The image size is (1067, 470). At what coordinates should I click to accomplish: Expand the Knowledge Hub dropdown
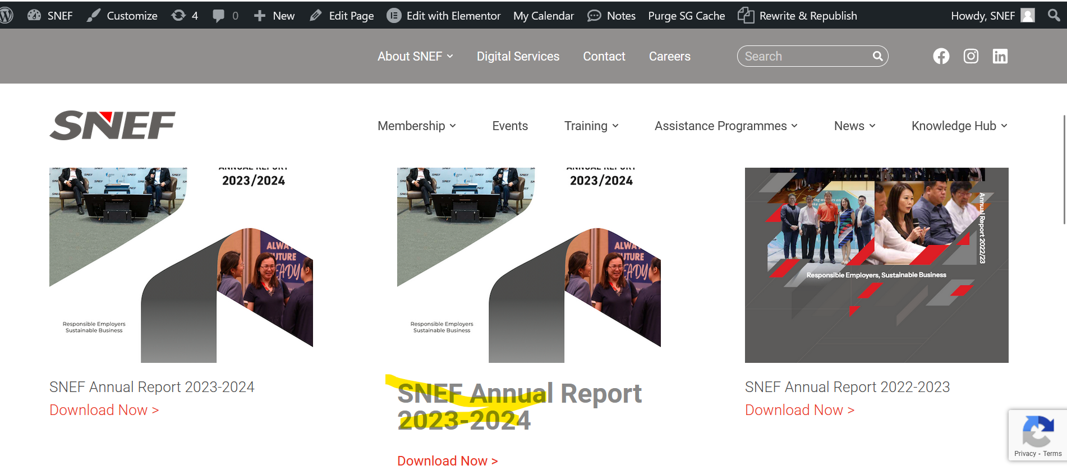pos(959,126)
